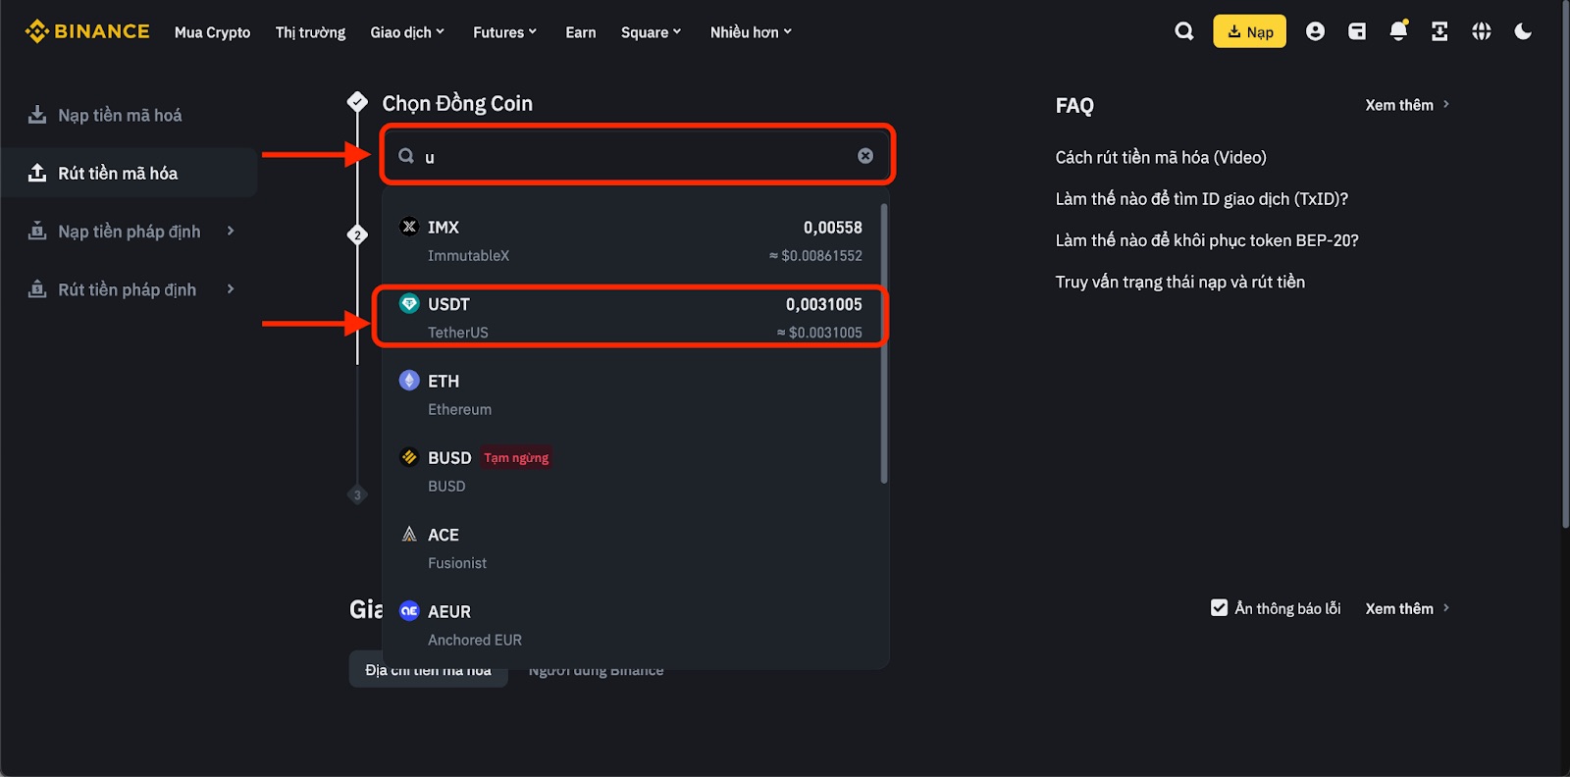Click Xem thêm next to FAQ

point(1401,105)
